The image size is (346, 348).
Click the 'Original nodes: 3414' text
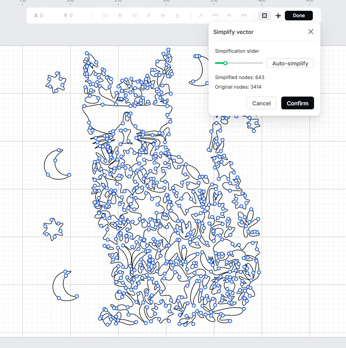238,87
